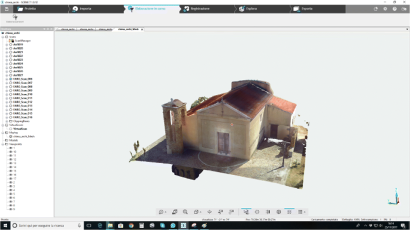Viewport: 410px width, 230px height.
Task: Click the vertical alignment bars icon
Action: click(x=268, y=212)
